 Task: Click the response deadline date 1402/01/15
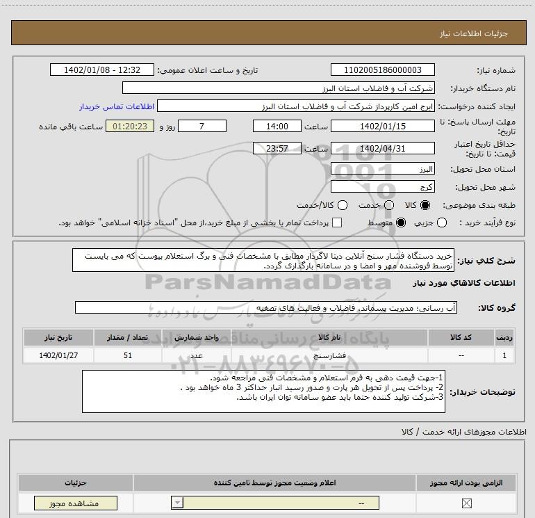point(382,126)
